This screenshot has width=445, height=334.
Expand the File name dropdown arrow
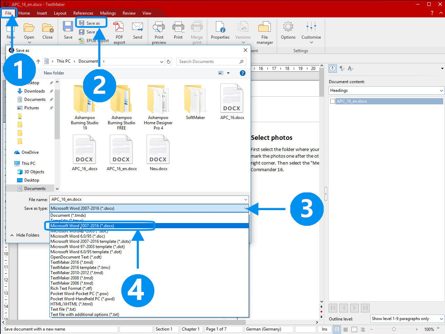[245, 200]
